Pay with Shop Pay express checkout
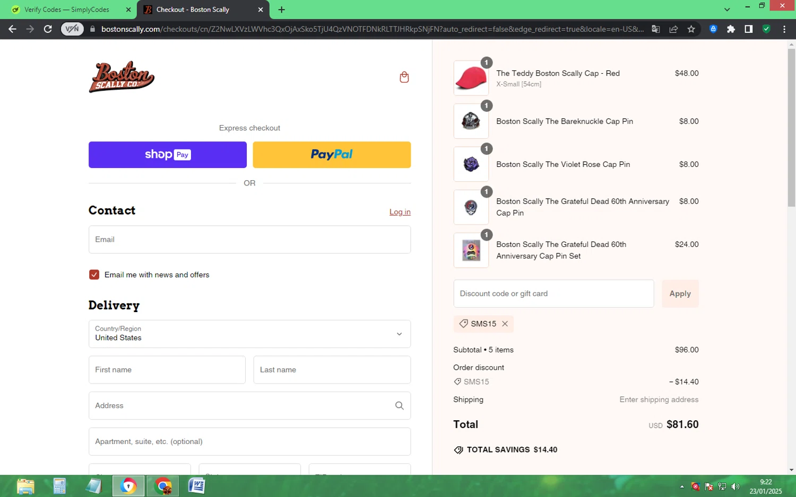796x497 pixels. (x=168, y=155)
